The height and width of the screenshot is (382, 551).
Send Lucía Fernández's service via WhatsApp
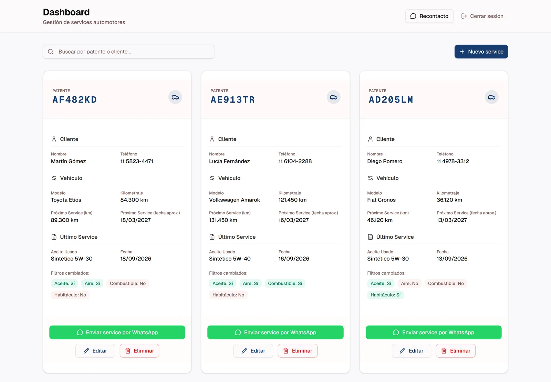pyautogui.click(x=275, y=332)
